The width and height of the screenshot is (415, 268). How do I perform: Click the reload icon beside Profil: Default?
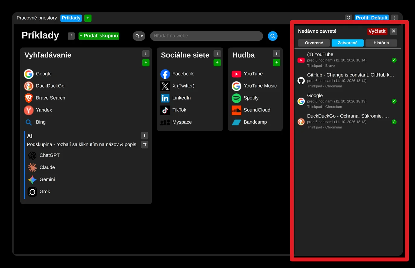pos(349,18)
